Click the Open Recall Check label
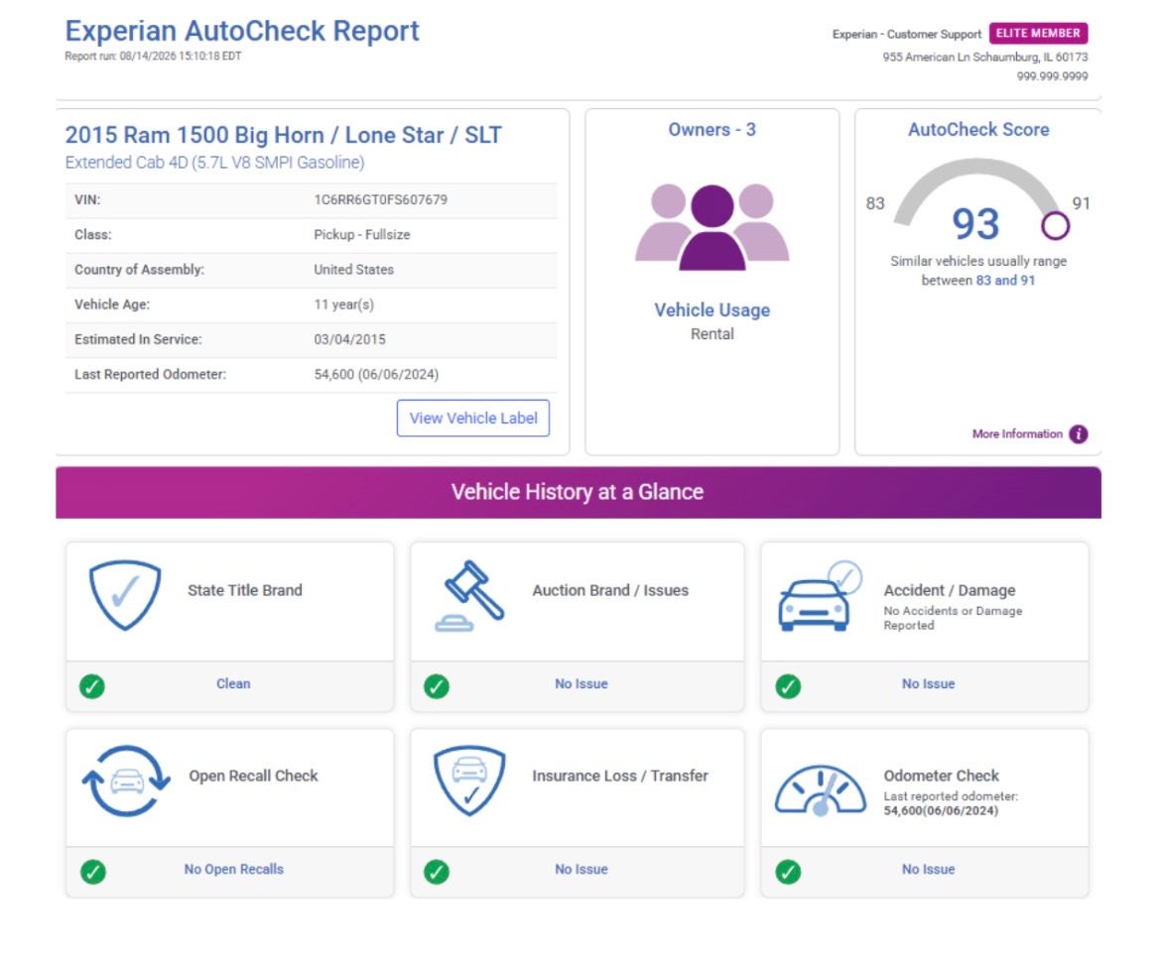 pyautogui.click(x=253, y=776)
